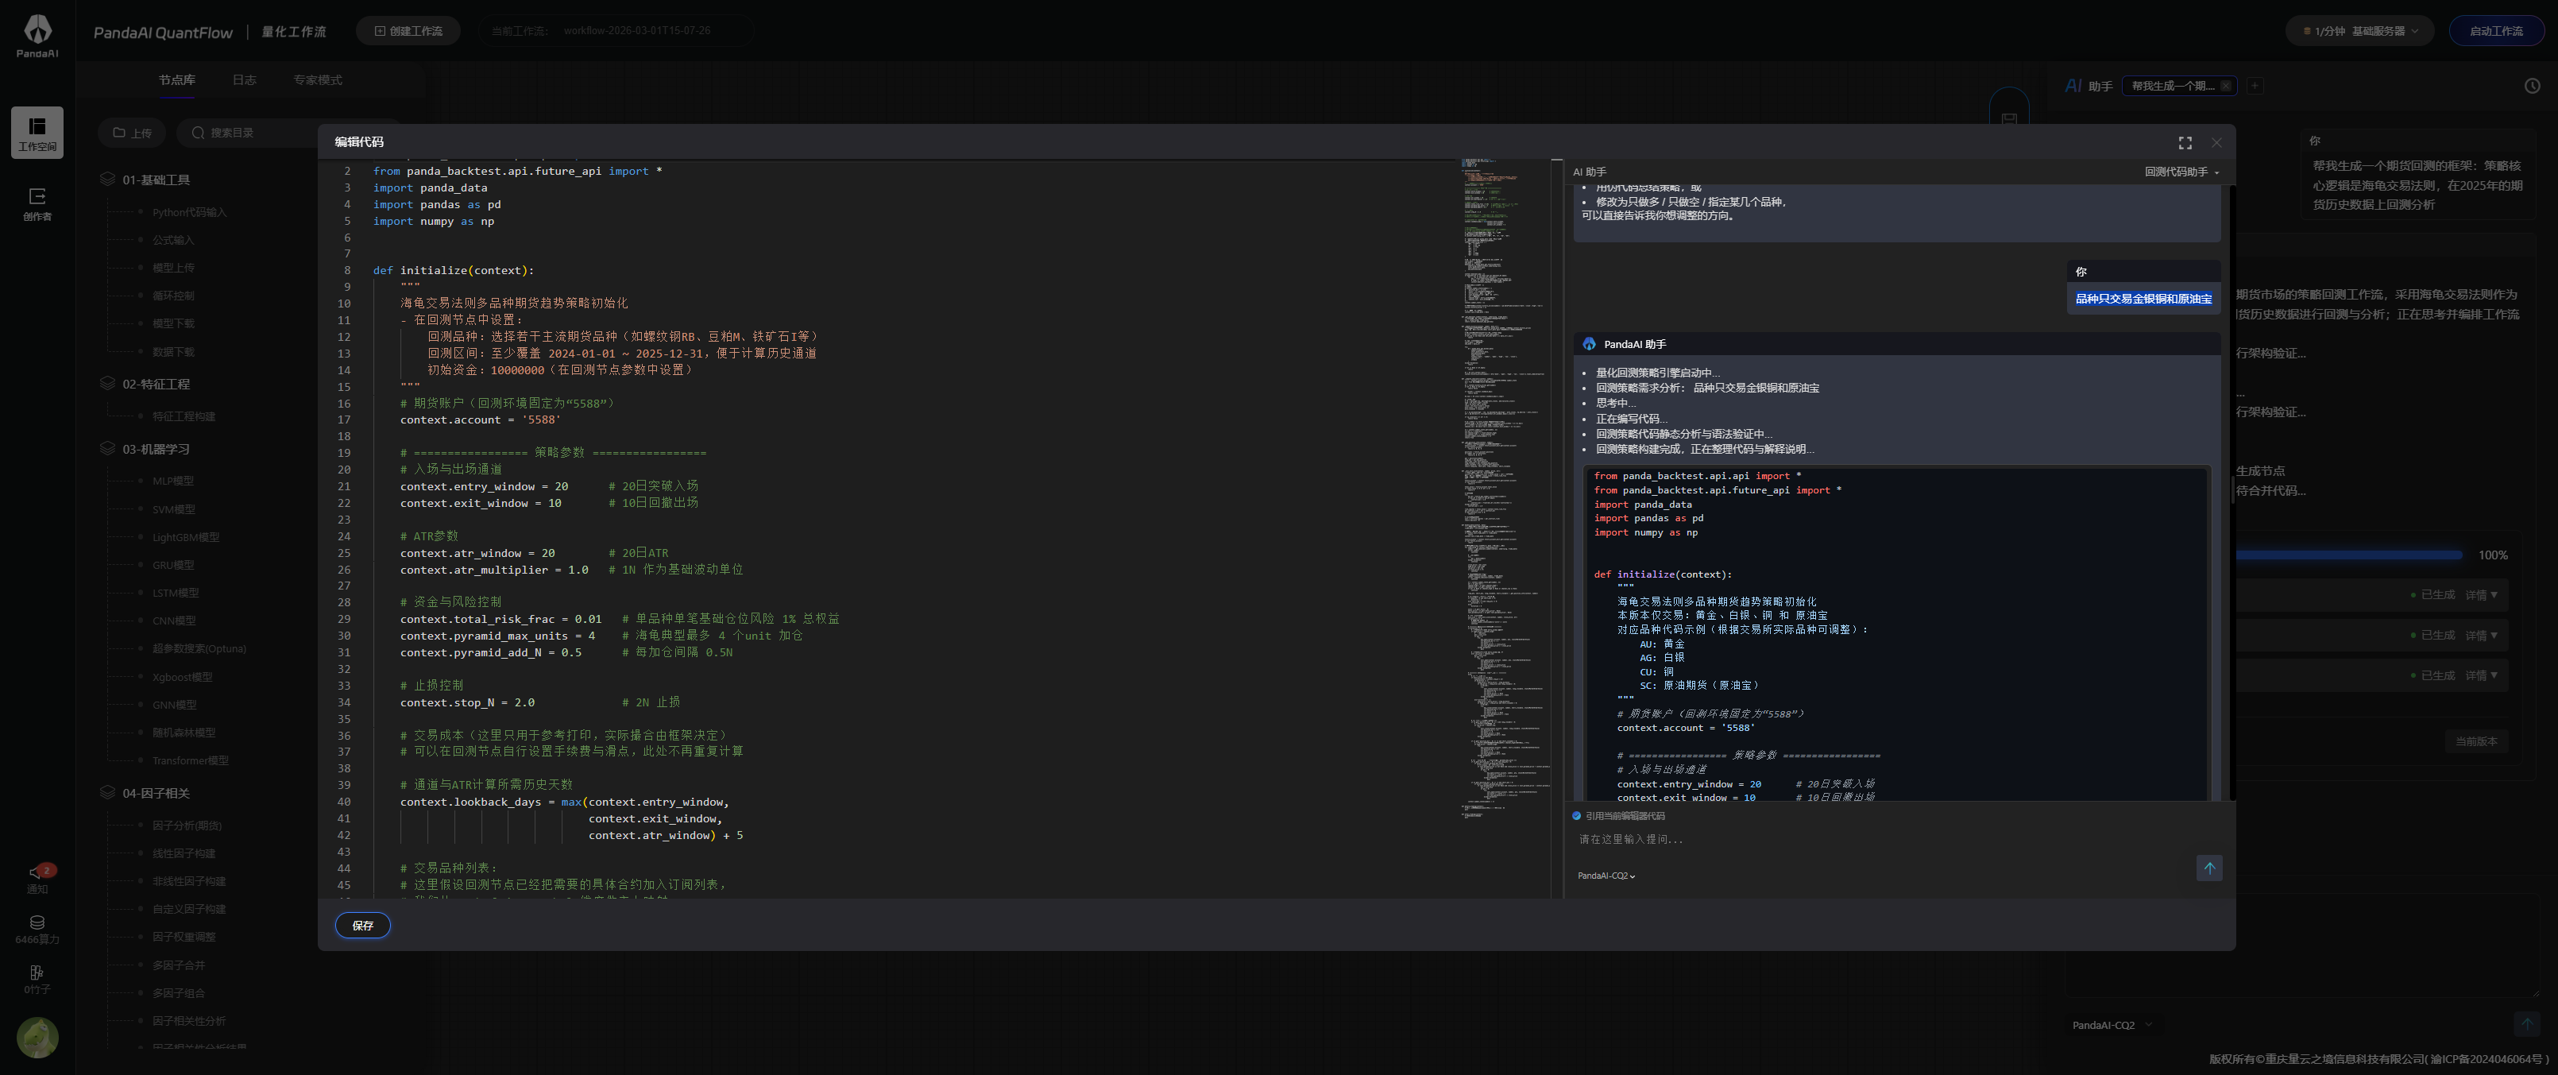Click the history clock icon in the background AI panel
Viewport: 2558px width, 1075px height.
pyautogui.click(x=2533, y=86)
